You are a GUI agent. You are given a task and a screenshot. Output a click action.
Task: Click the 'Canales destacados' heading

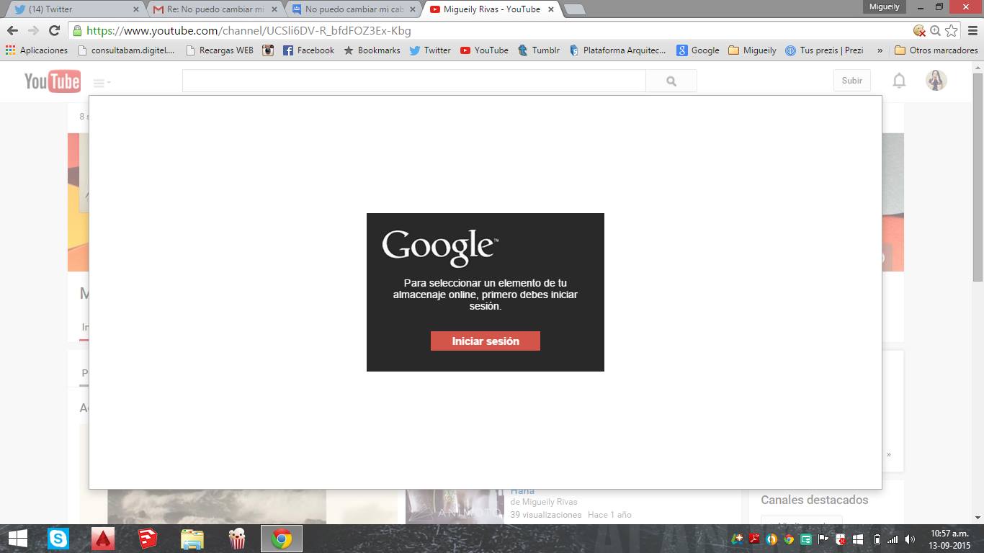coord(815,500)
